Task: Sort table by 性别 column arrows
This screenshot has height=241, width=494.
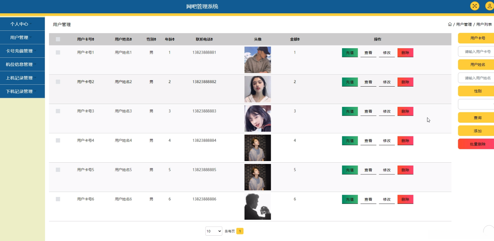Action: point(155,39)
